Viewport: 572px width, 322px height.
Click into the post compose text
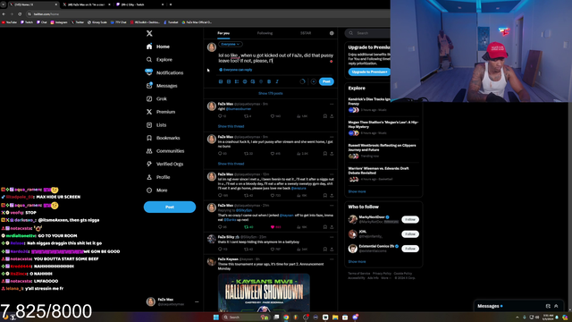(x=275, y=58)
